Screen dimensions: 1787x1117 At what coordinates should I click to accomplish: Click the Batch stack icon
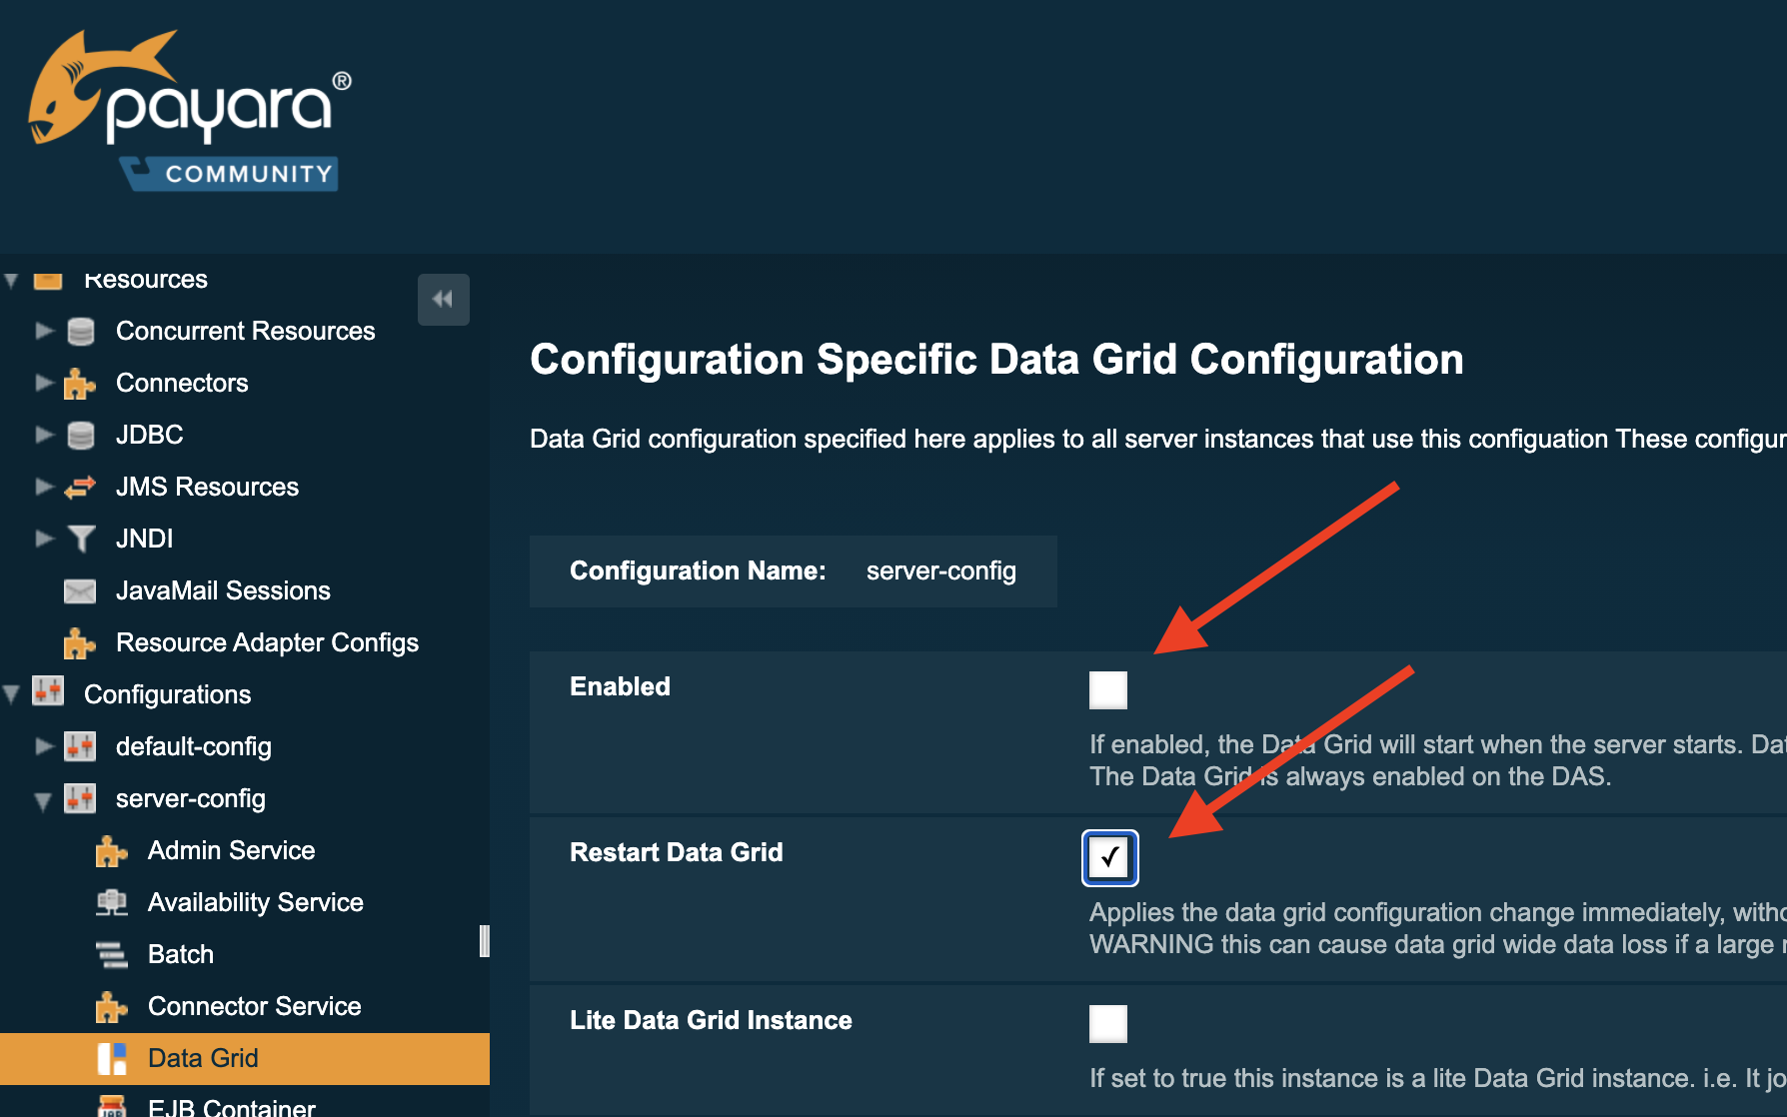point(112,955)
